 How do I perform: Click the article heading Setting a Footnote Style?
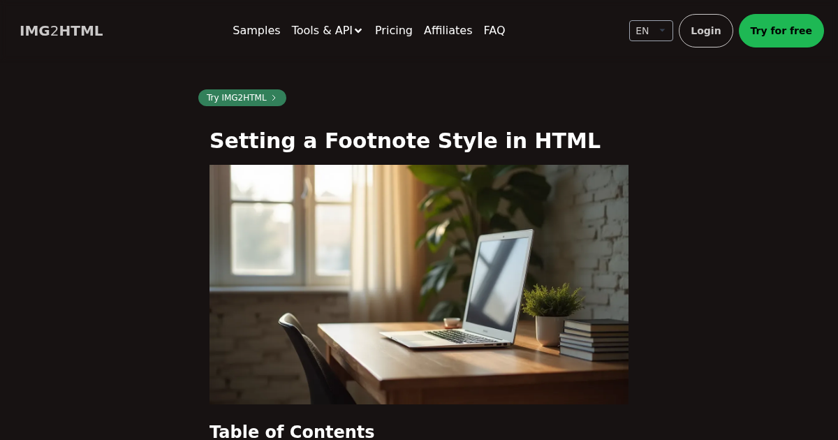(x=405, y=141)
